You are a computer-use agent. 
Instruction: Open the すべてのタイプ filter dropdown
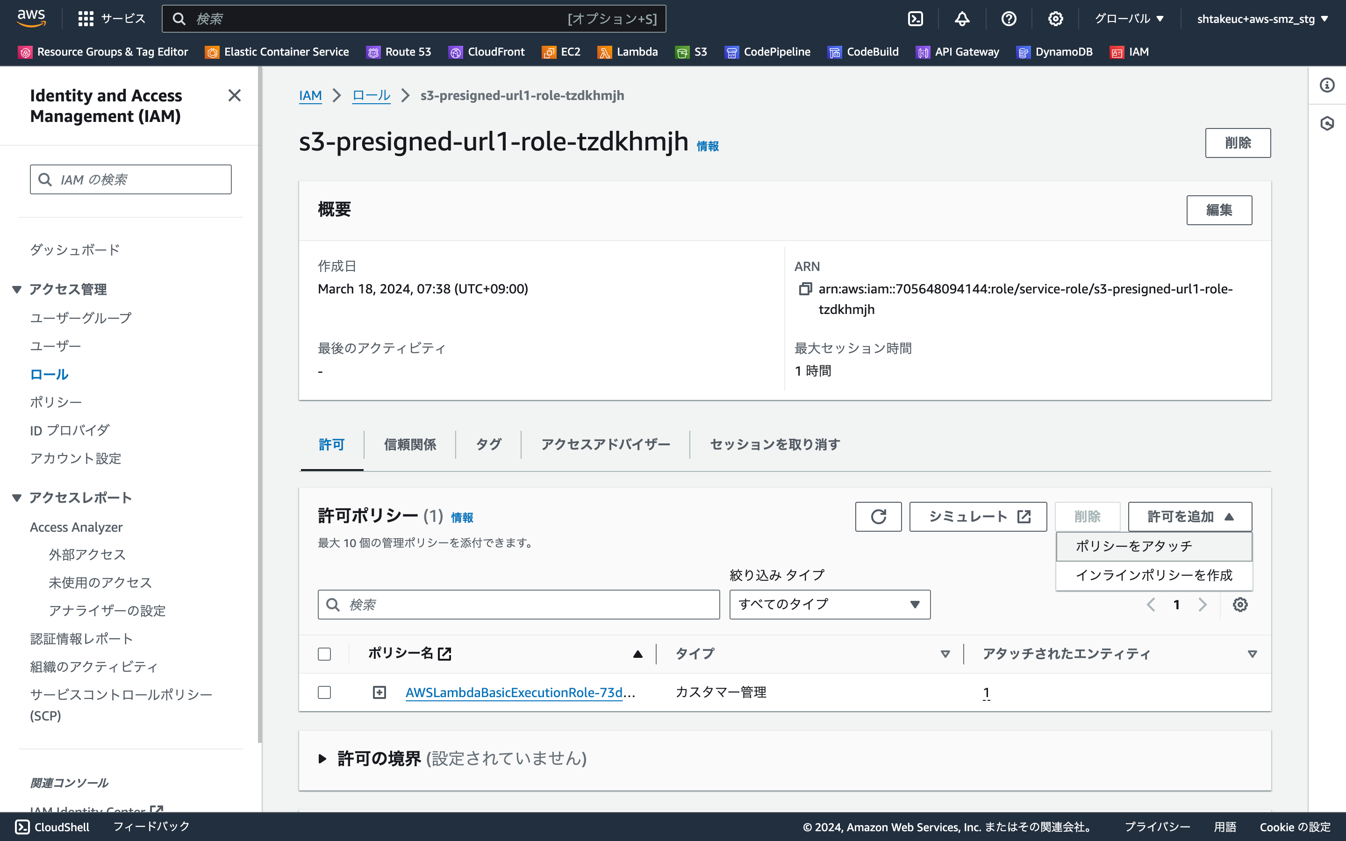(x=830, y=605)
